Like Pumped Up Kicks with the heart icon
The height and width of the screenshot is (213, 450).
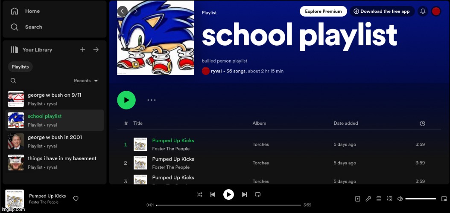click(x=76, y=199)
